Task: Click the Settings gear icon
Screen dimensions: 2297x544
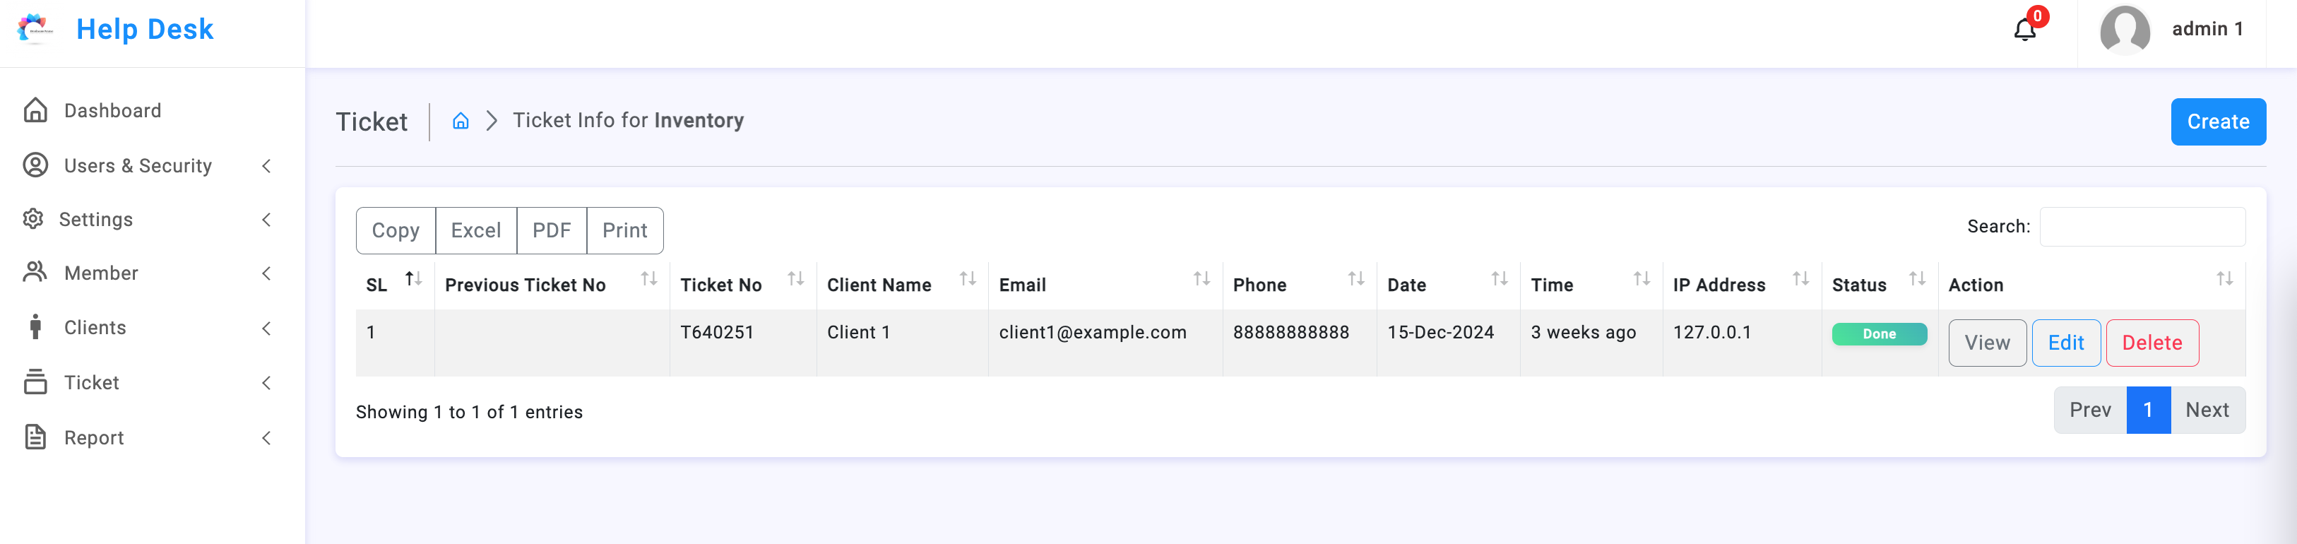Action: [x=33, y=218]
